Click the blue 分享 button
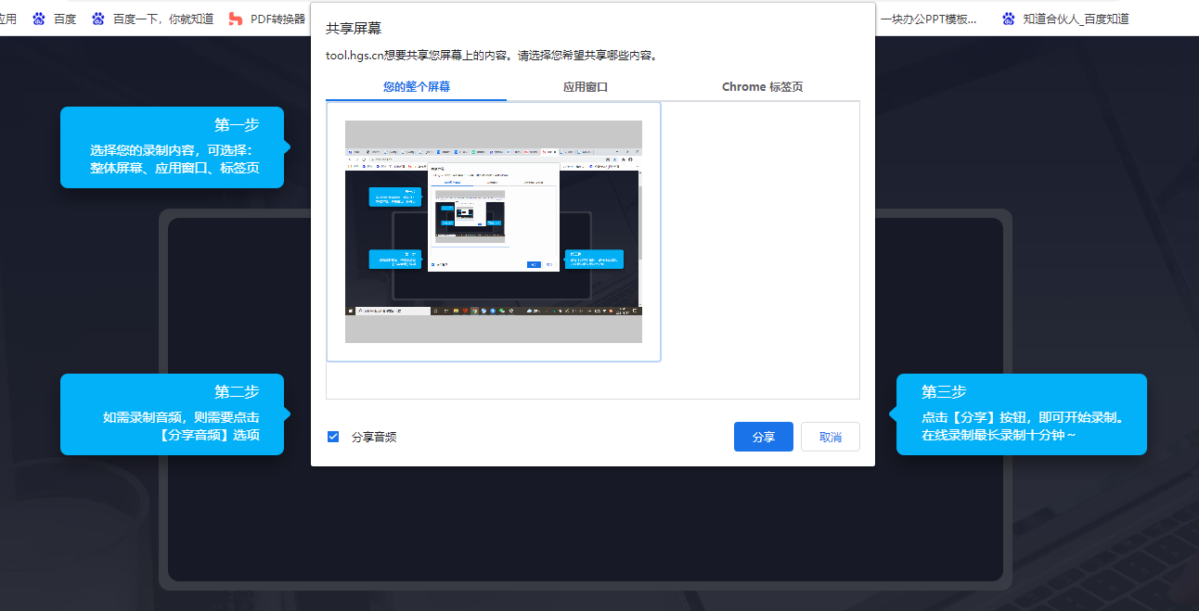Viewport: 1199px width, 611px height. pos(764,437)
